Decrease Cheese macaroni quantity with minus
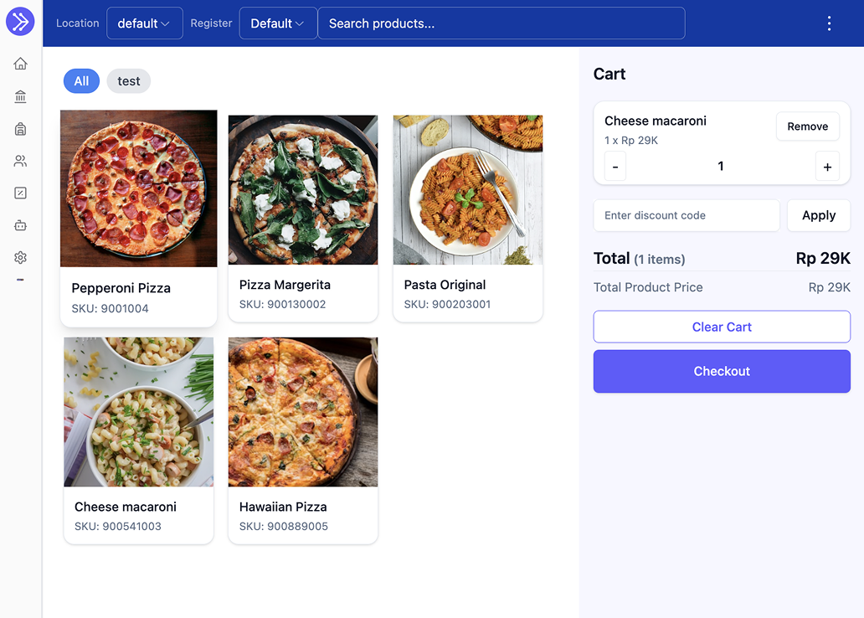 pyautogui.click(x=615, y=167)
